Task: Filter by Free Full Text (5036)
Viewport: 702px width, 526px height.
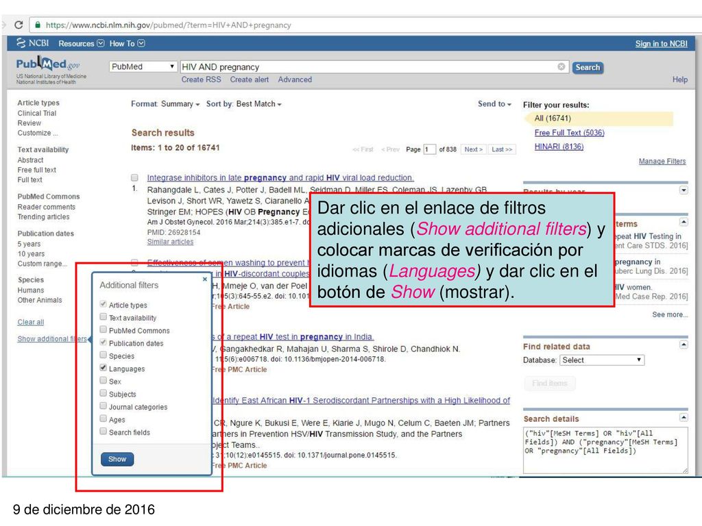Action: pos(570,133)
